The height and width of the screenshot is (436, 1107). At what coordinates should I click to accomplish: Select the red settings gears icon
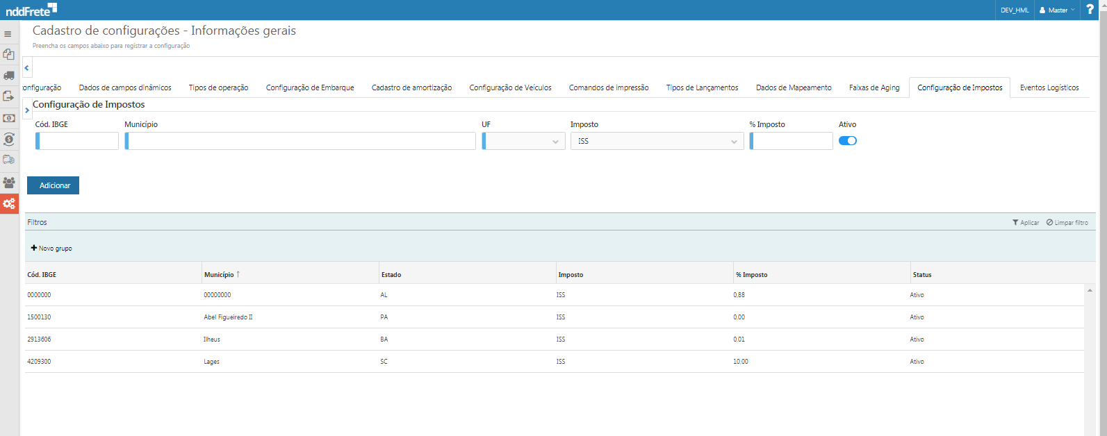[9, 204]
